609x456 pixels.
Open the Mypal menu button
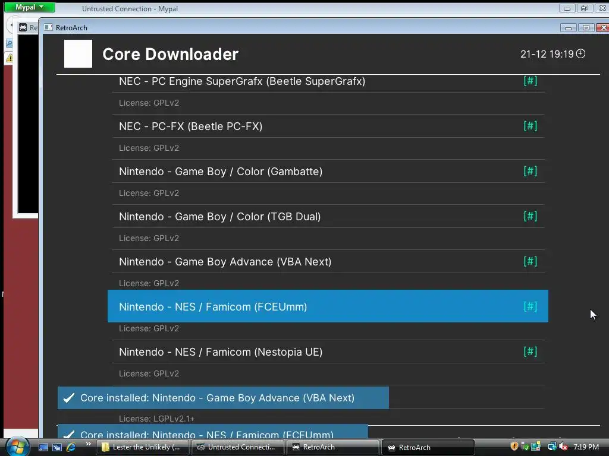[30, 7]
